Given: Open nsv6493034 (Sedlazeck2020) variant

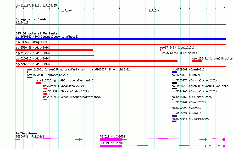Looking at the screenshot, I should tap(64, 86).
